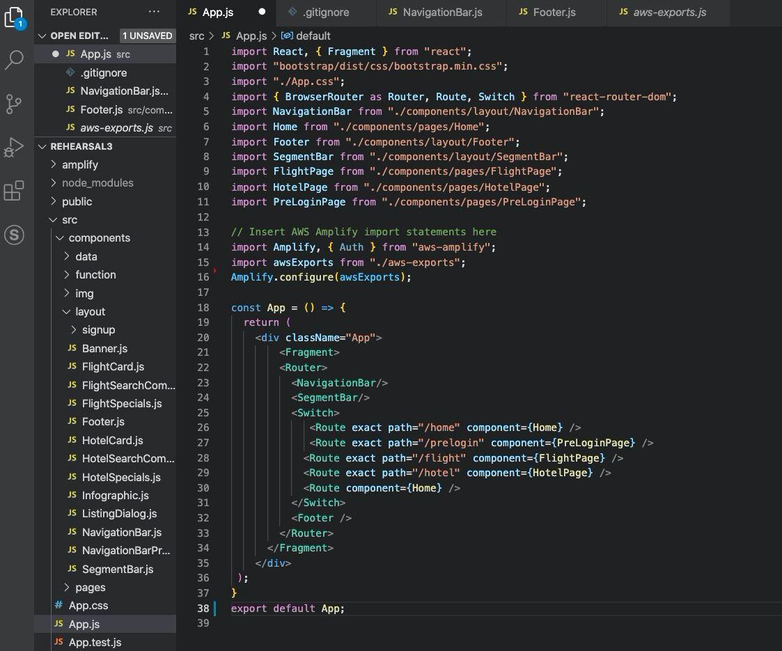This screenshot has height=651, width=782.
Task: Click the src breadcrumb segment
Action: pos(197,36)
